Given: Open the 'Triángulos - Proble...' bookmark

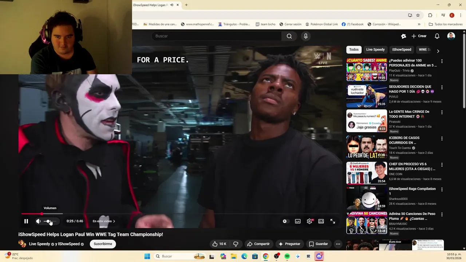Looking at the screenshot, I should click(x=234, y=24).
